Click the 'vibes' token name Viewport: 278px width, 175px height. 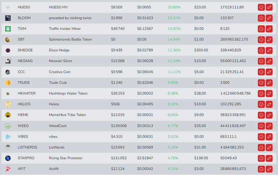(53, 137)
